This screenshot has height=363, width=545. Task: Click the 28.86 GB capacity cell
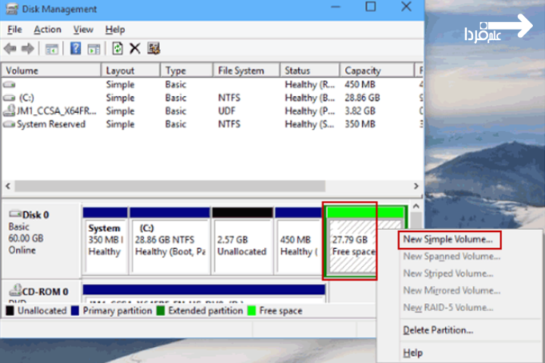[362, 98]
